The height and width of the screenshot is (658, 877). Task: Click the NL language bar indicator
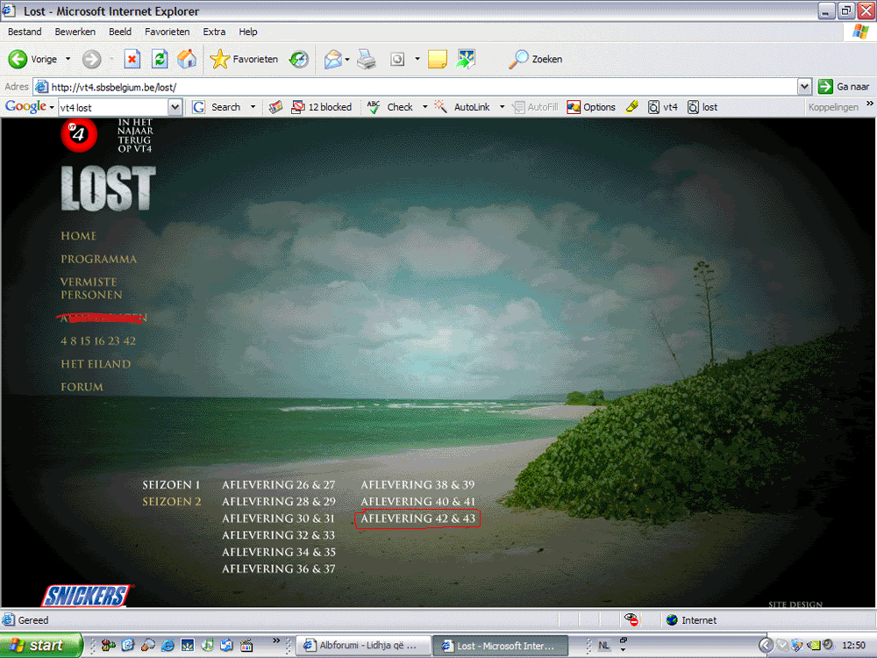pyautogui.click(x=603, y=645)
